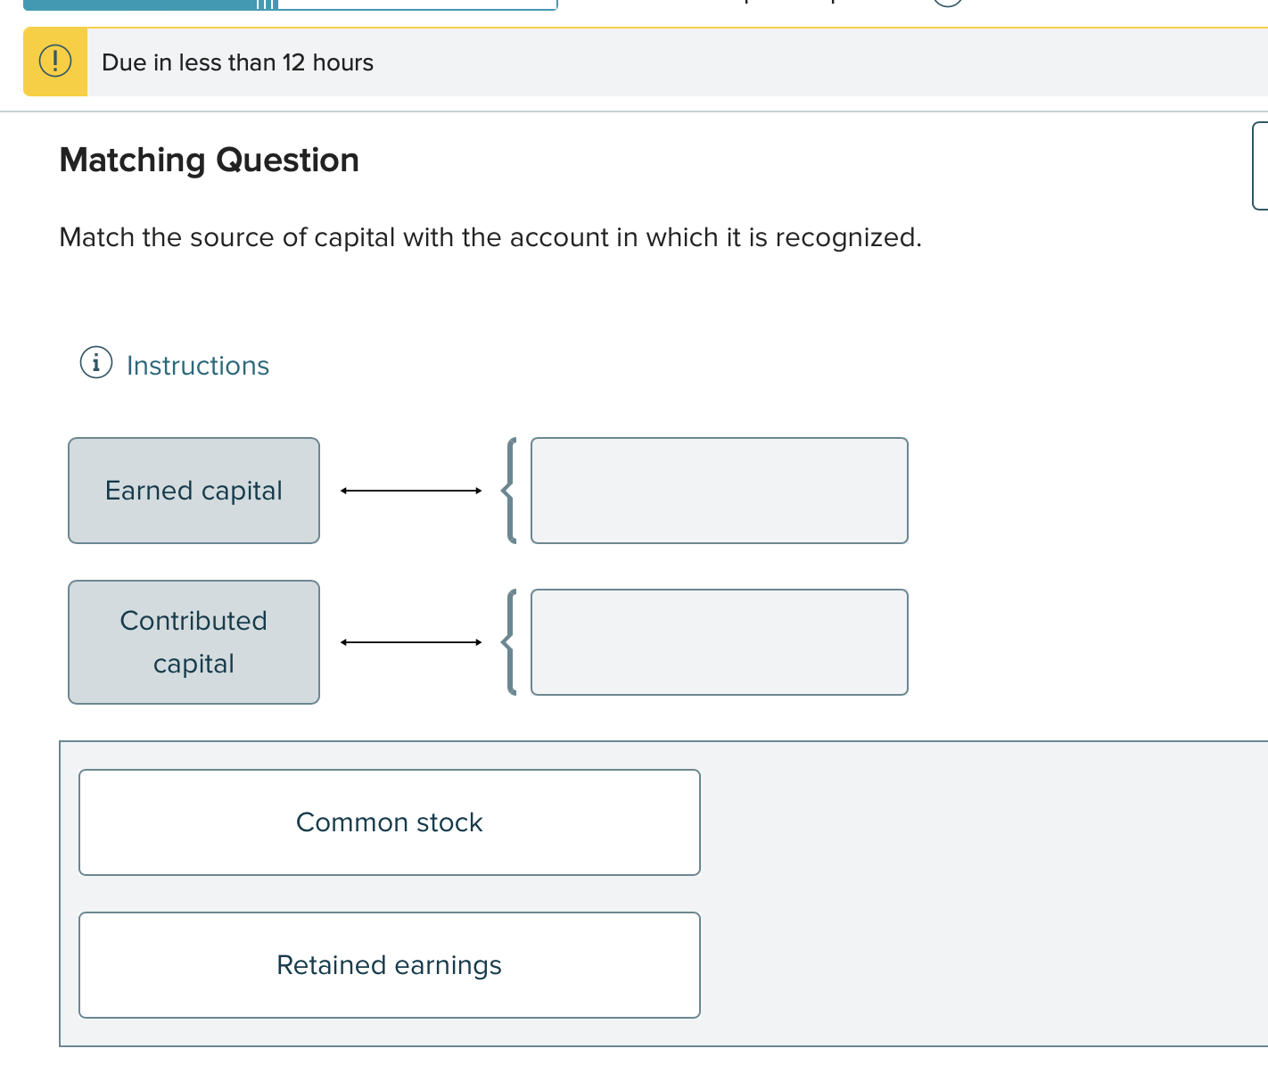Click the curly brace by Earned capital slot

point(510,491)
